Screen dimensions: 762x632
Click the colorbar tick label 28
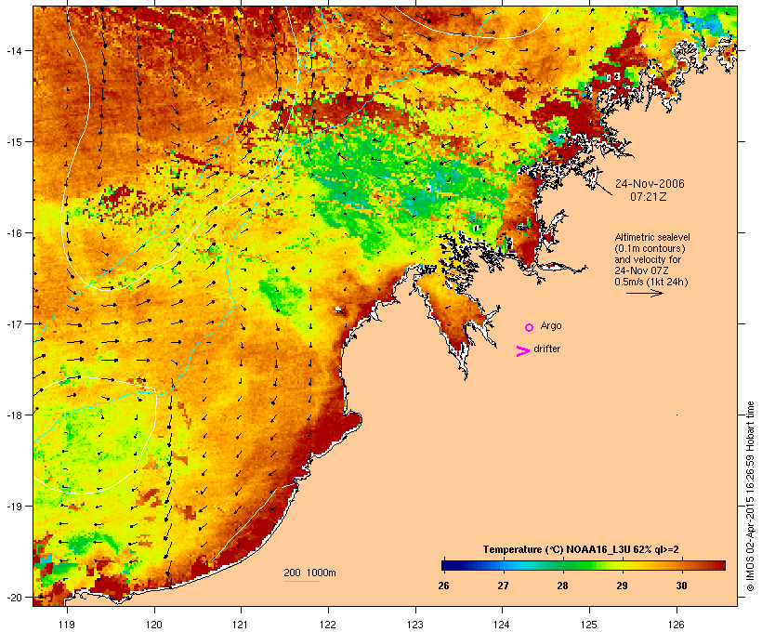pyautogui.click(x=562, y=586)
